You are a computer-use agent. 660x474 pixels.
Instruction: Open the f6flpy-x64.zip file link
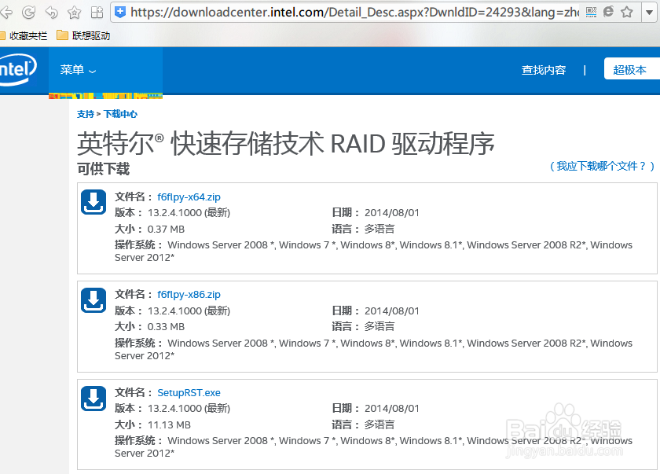tap(188, 195)
